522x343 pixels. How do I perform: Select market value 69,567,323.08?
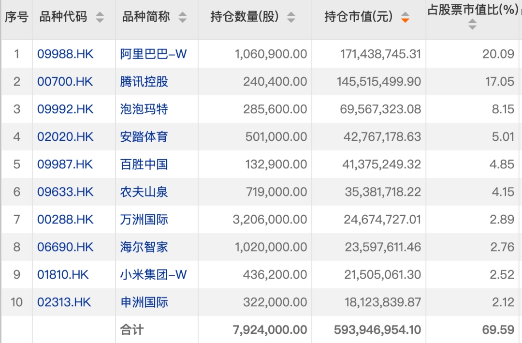[380, 109]
